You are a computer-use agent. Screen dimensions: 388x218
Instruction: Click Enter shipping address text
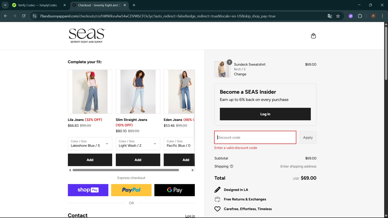pos(298,166)
